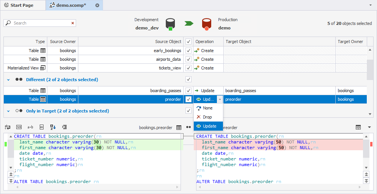The height and width of the screenshot is (194, 377).
Task: Uncheck the airports_data row checkbox
Action: pos(188,59)
